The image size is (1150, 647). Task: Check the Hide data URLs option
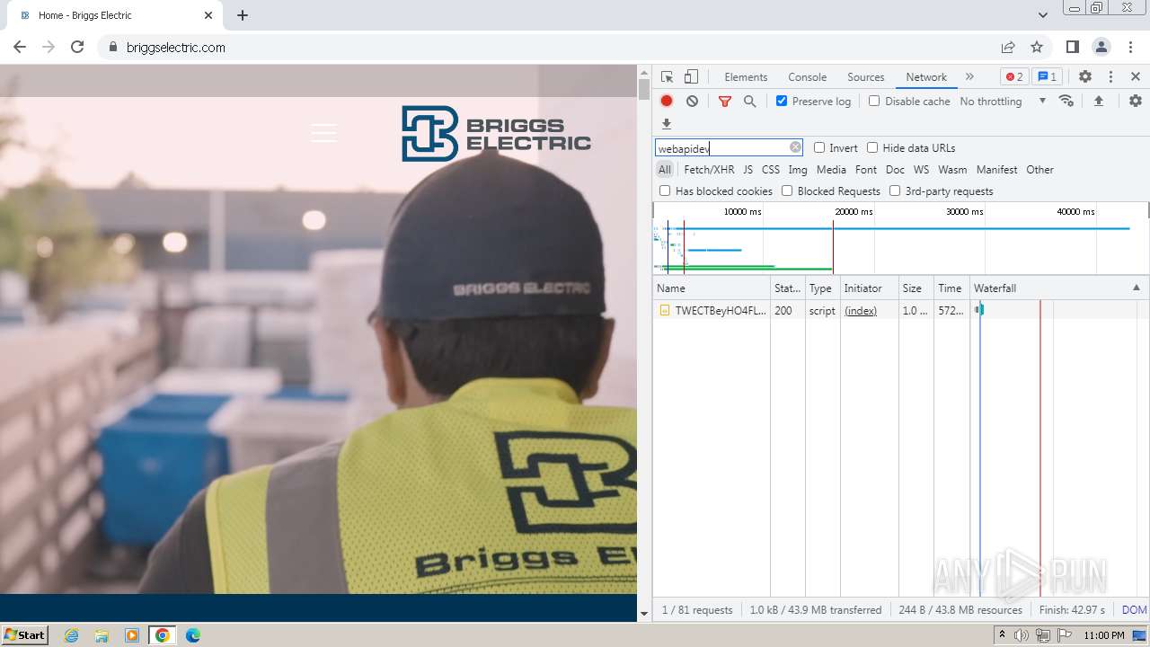click(x=872, y=148)
